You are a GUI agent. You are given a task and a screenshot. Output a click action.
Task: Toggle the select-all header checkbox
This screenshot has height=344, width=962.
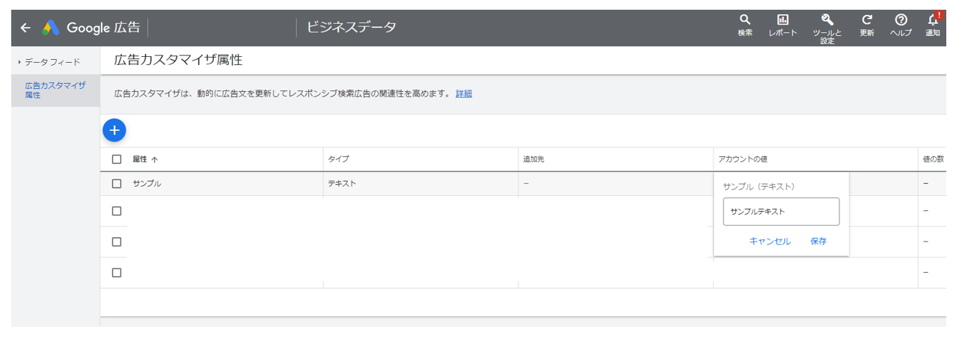[116, 159]
